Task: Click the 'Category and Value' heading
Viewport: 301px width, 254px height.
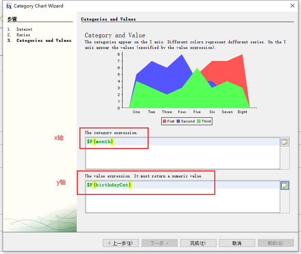Action: click(115, 35)
